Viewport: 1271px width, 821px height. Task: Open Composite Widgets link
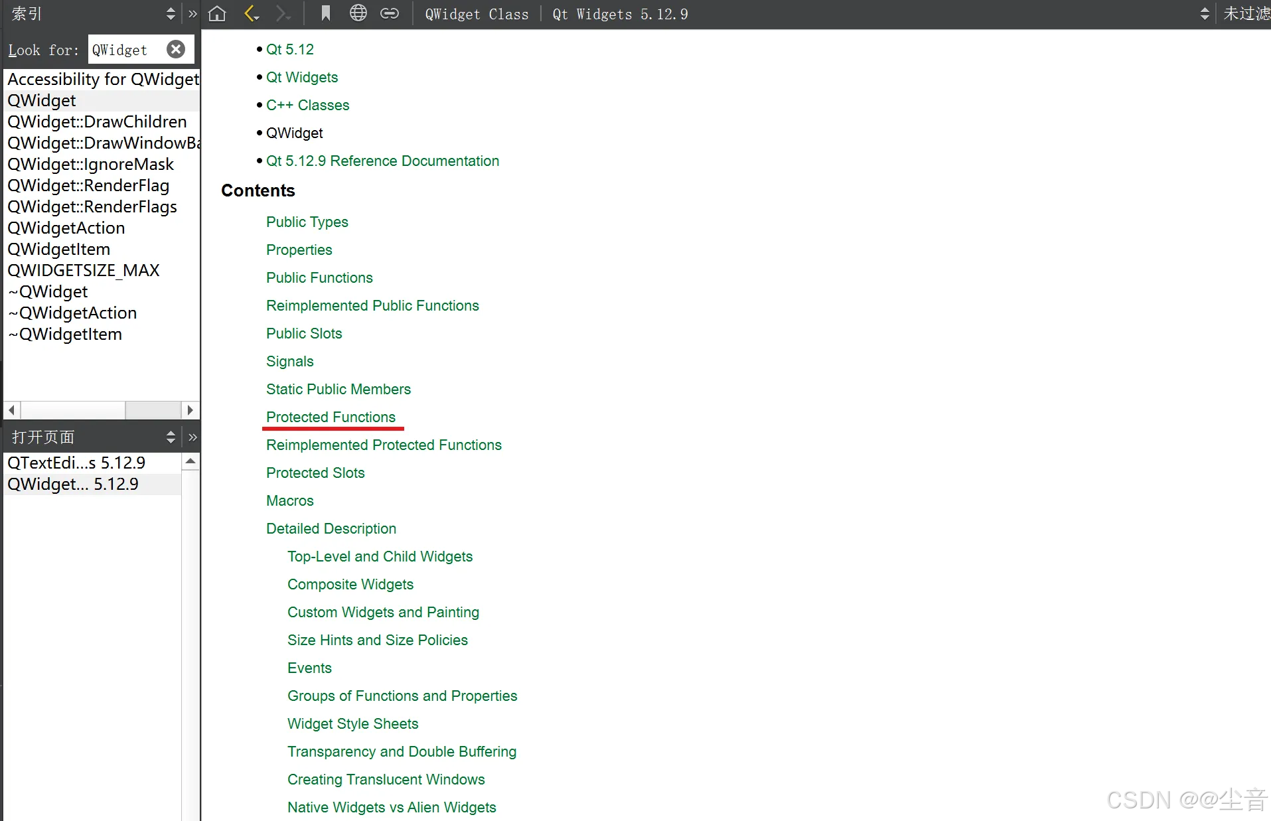tap(350, 584)
